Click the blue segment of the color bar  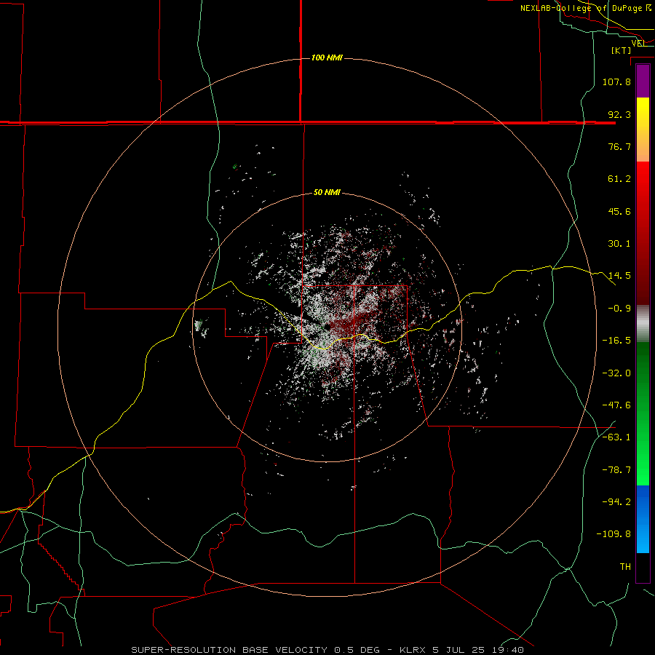point(643,519)
